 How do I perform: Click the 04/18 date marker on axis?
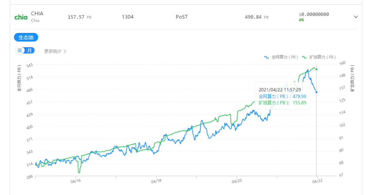click(156, 181)
